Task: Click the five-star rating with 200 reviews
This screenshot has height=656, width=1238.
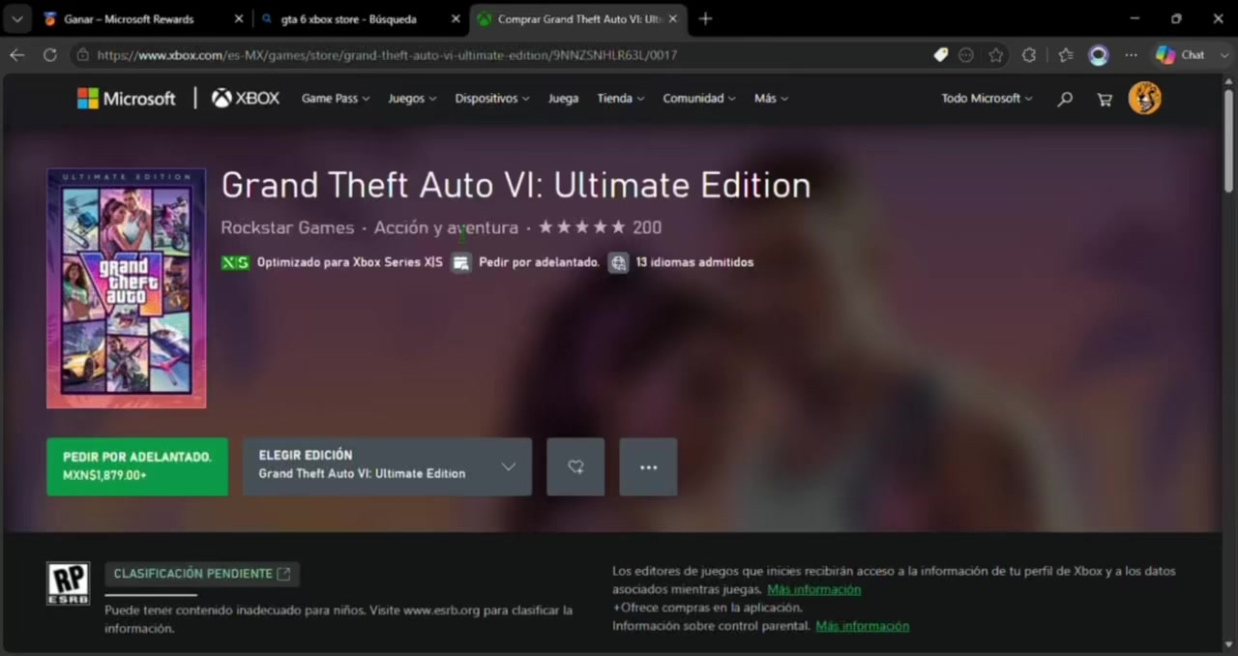Action: (600, 227)
